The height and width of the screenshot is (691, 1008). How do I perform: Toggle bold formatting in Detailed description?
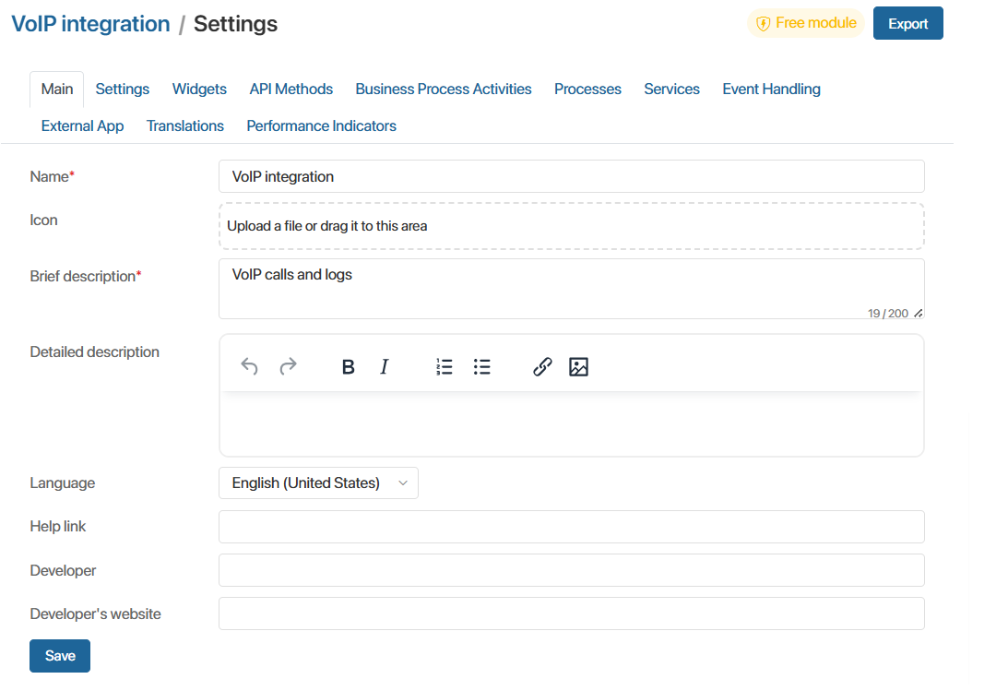pos(348,367)
